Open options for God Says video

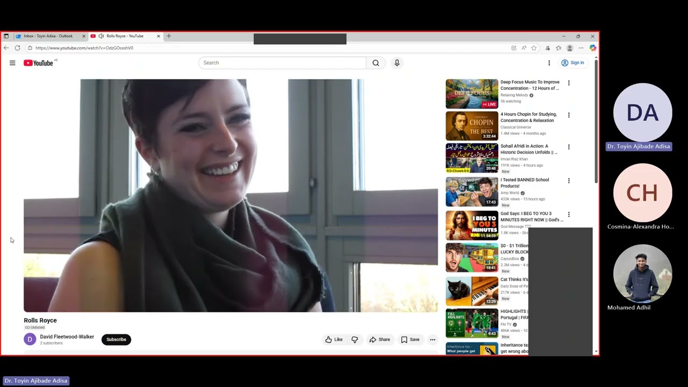(x=569, y=214)
